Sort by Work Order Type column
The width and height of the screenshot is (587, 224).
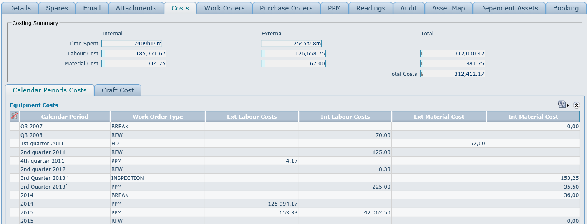pyautogui.click(x=158, y=117)
